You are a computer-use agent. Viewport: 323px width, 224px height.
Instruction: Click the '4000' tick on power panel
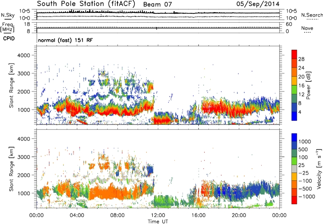(23, 55)
